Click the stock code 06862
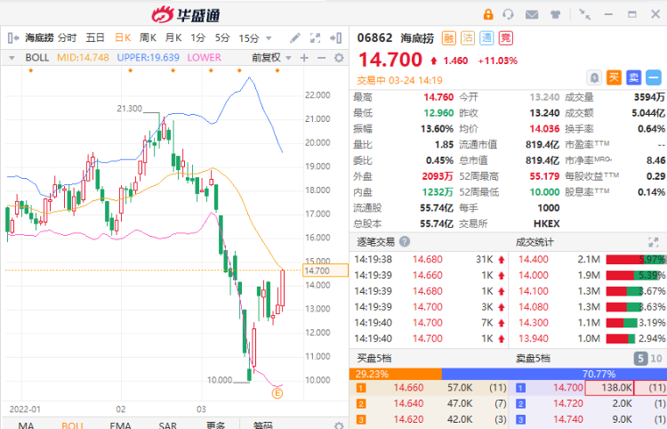This screenshot has width=667, height=429. (374, 38)
